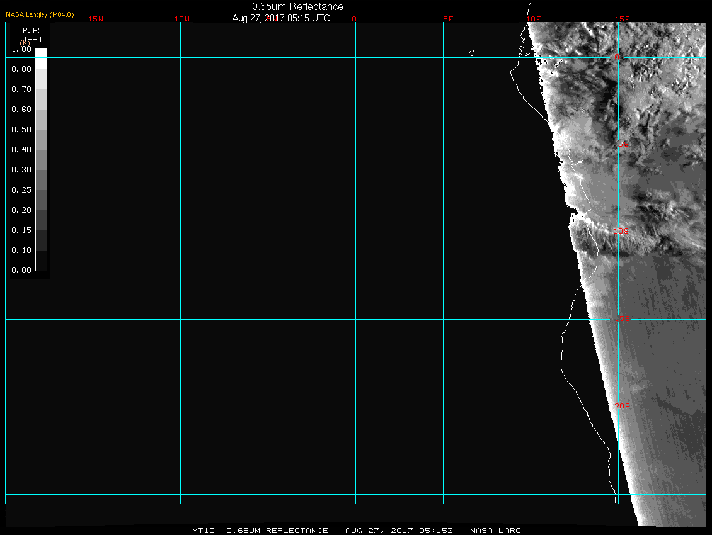The height and width of the screenshot is (535, 712).
Task: Click the "NASA Langley (M04.0)" label
Action: tap(40, 14)
